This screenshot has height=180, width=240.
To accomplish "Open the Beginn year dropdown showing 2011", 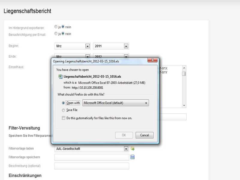I will pos(111,46).
